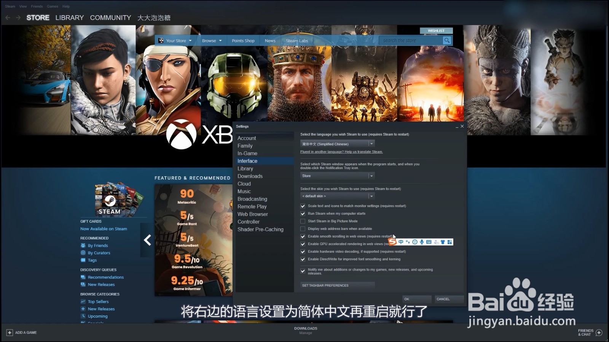Click the Recommendations queue icon

coord(83,277)
